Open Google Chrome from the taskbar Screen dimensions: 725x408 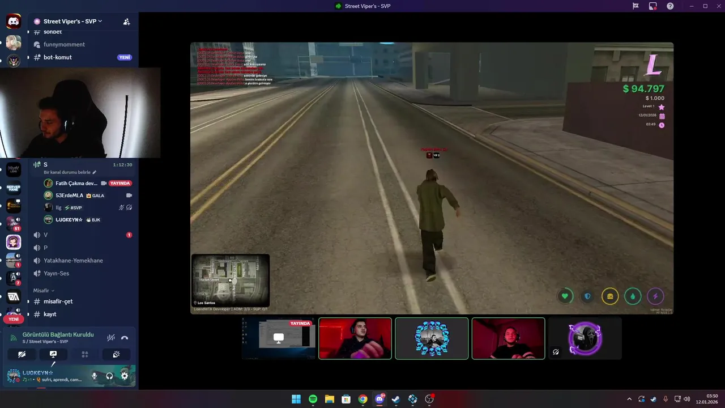[x=362, y=399]
